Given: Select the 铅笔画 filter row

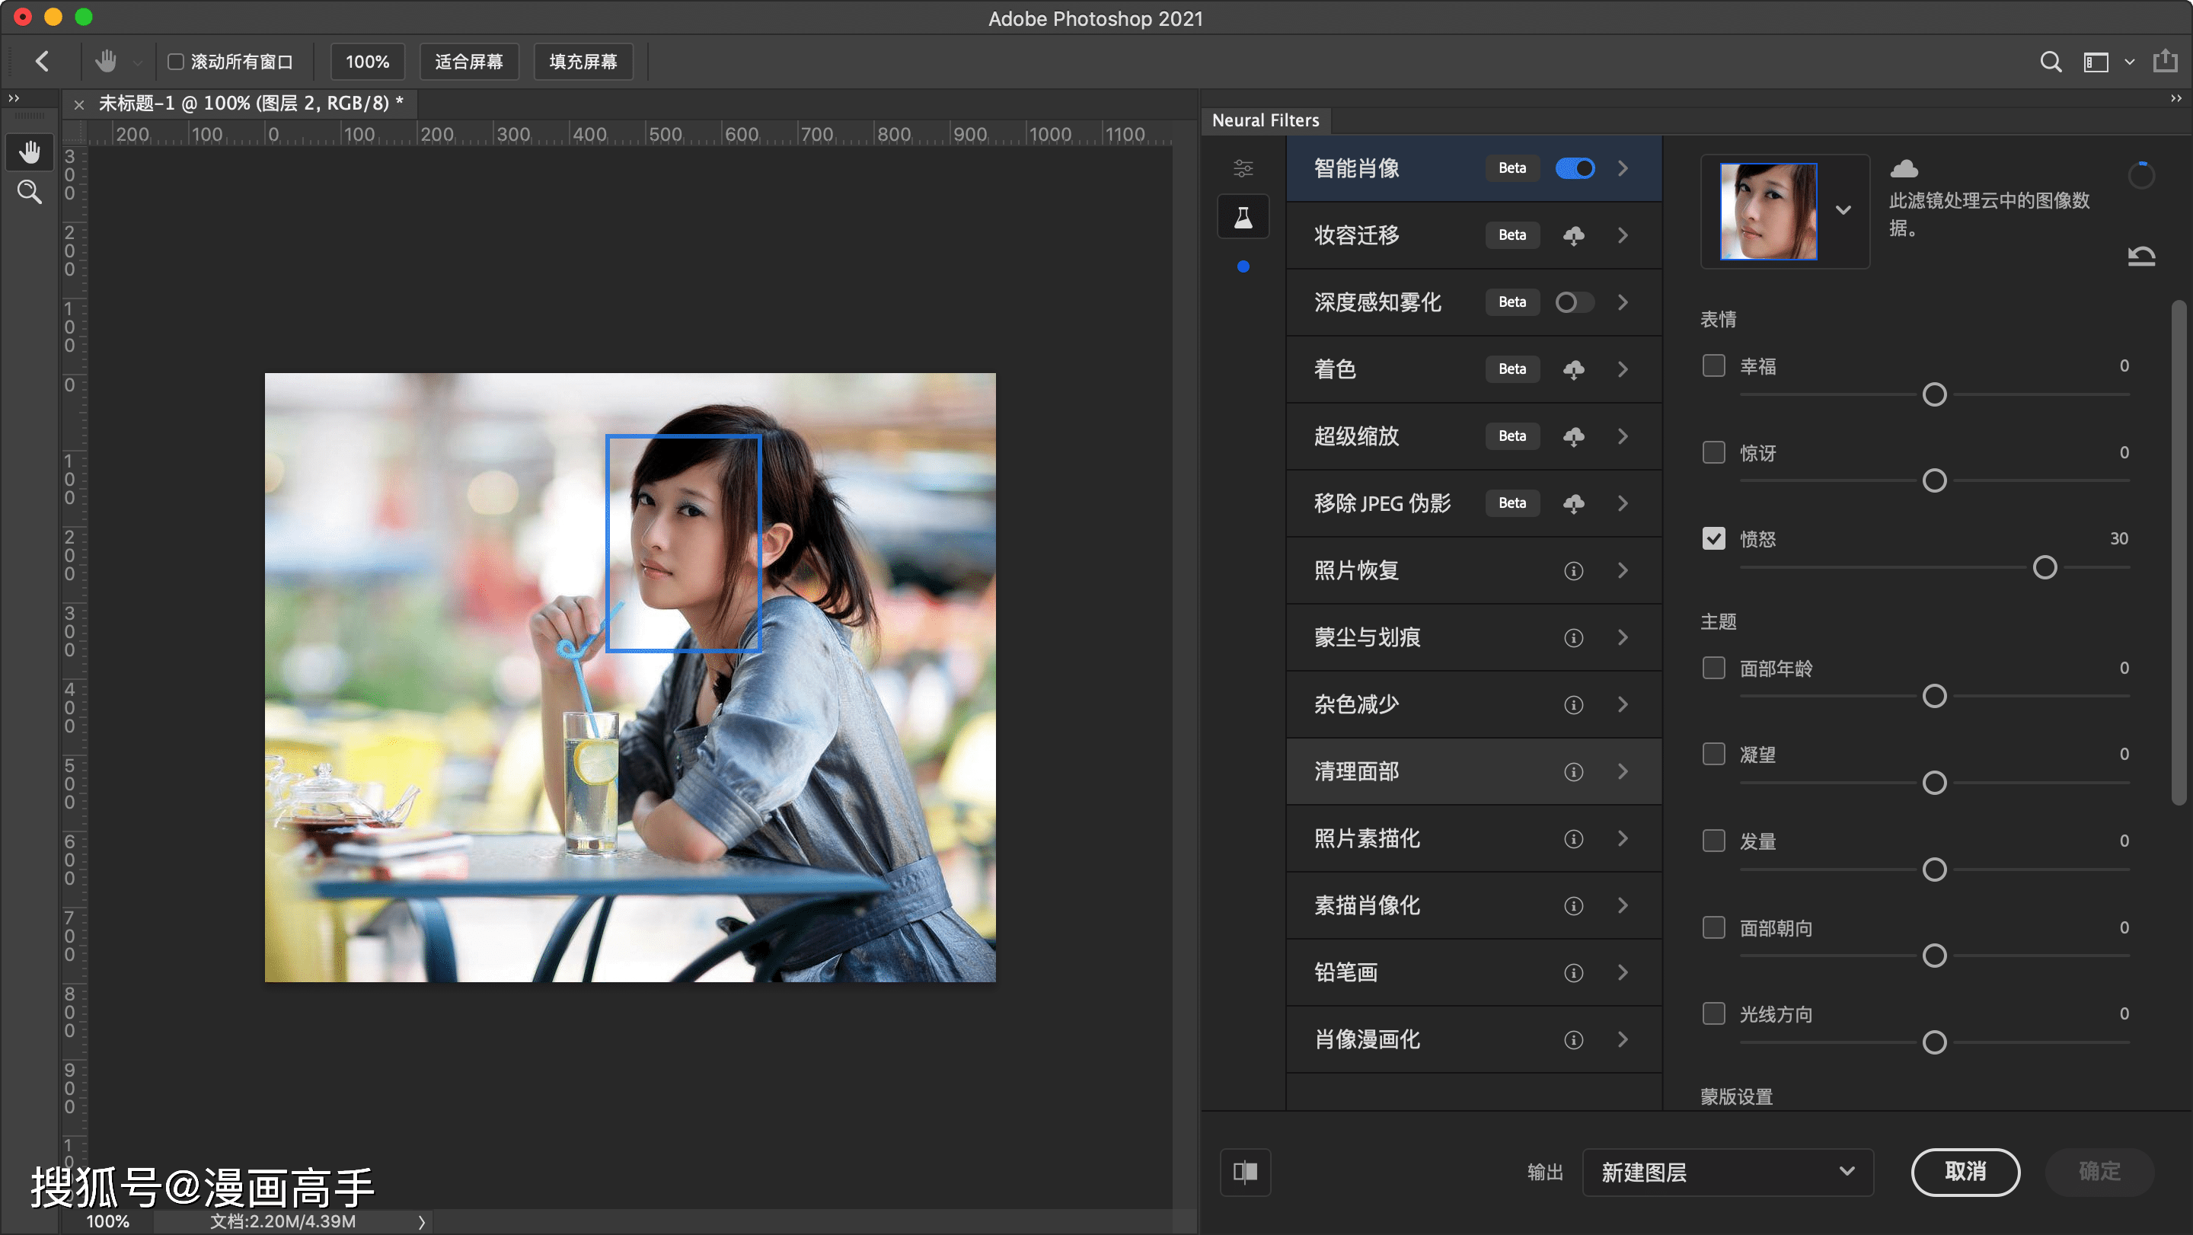Looking at the screenshot, I should 1473,973.
